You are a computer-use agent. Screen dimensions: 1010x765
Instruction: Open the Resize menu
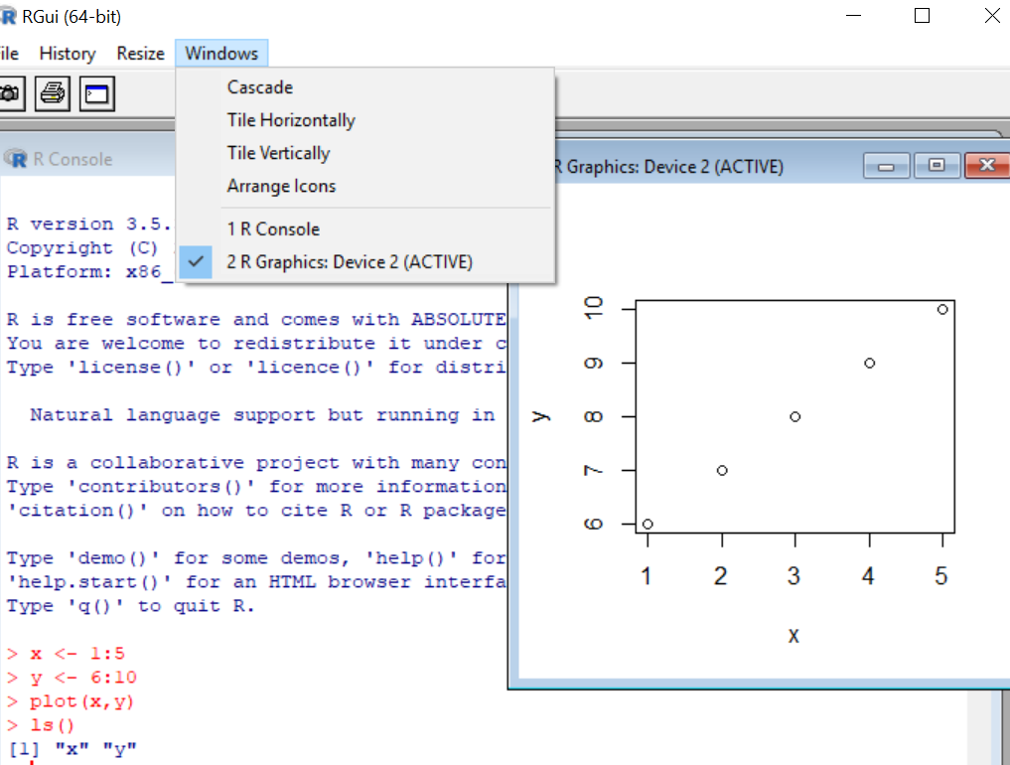coord(140,54)
